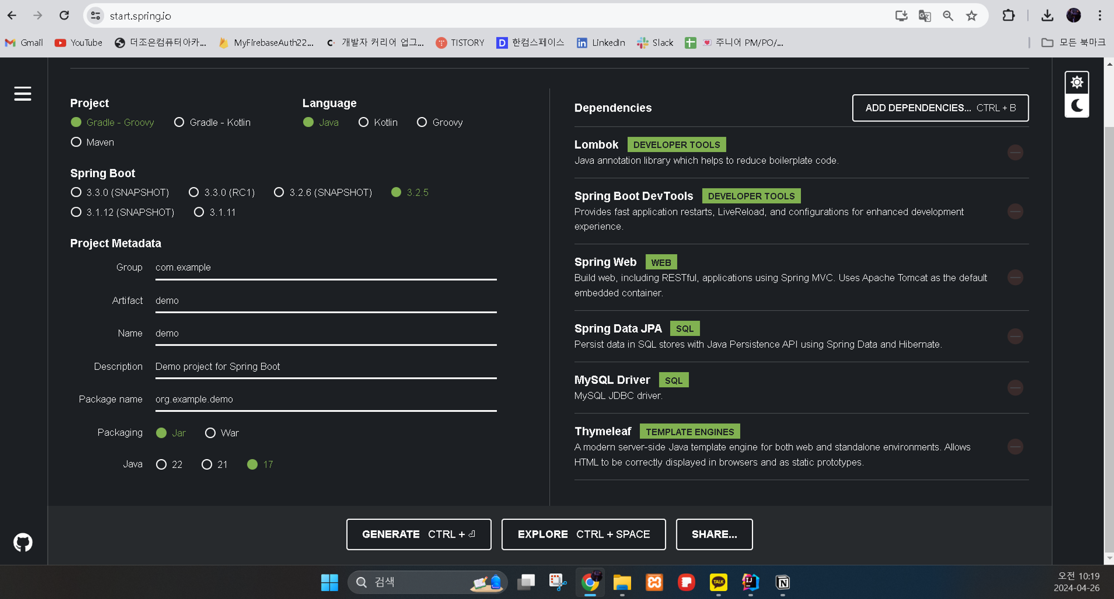Open browser downloads icon
This screenshot has height=599, width=1114.
[1047, 16]
